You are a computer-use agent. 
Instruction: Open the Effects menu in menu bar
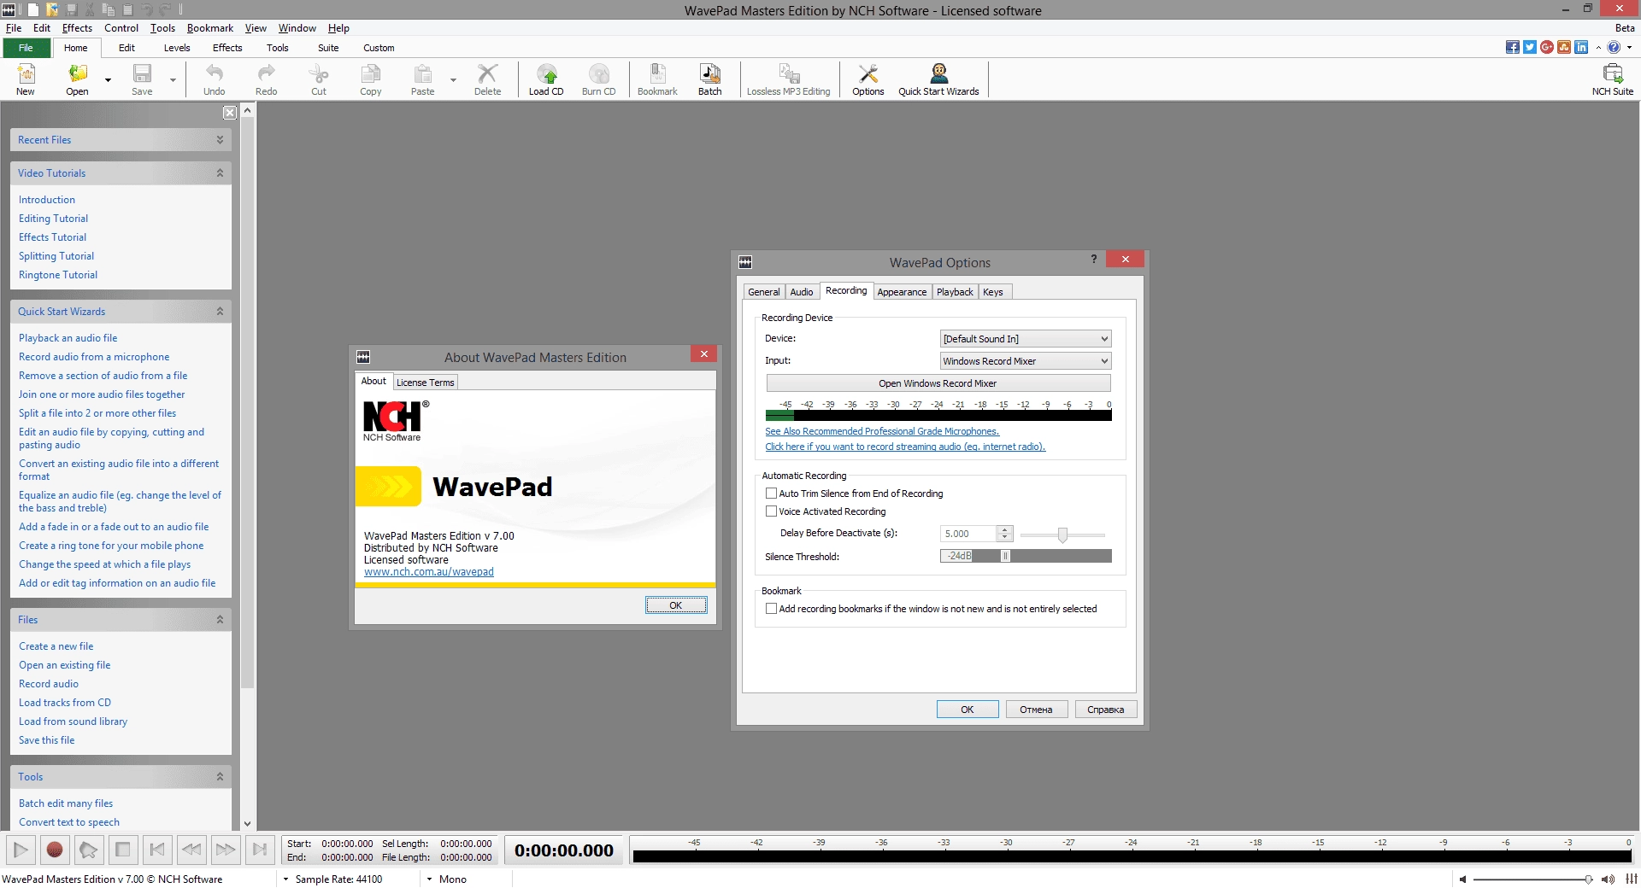point(77,28)
